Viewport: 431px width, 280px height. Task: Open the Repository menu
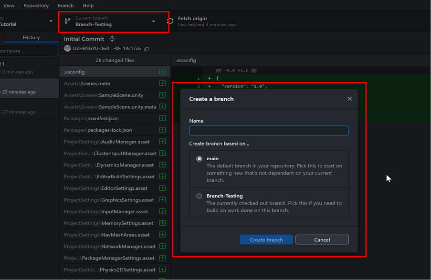[x=36, y=5]
